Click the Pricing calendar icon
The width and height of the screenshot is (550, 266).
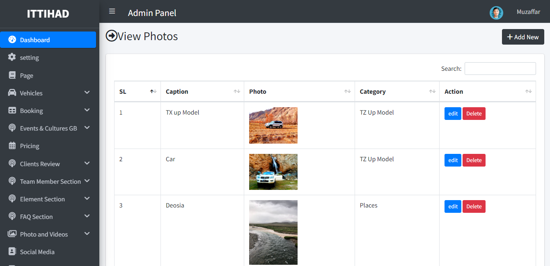12,146
